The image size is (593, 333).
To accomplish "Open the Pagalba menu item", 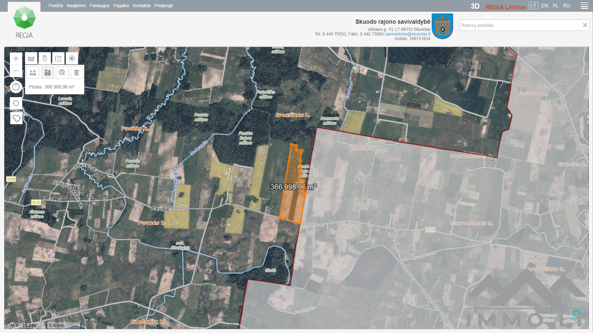I will (121, 6).
